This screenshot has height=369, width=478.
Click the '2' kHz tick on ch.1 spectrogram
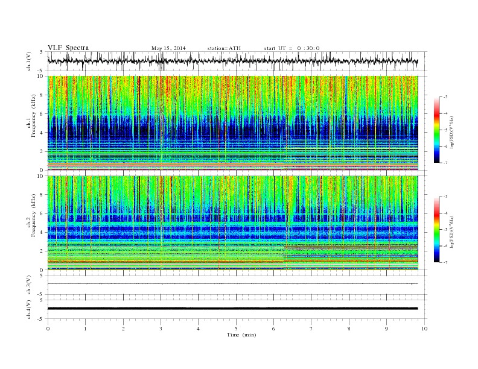click(42, 151)
